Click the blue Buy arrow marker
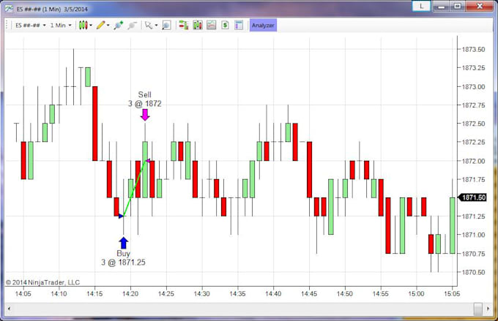The height and width of the screenshot is (321, 498). click(x=124, y=243)
